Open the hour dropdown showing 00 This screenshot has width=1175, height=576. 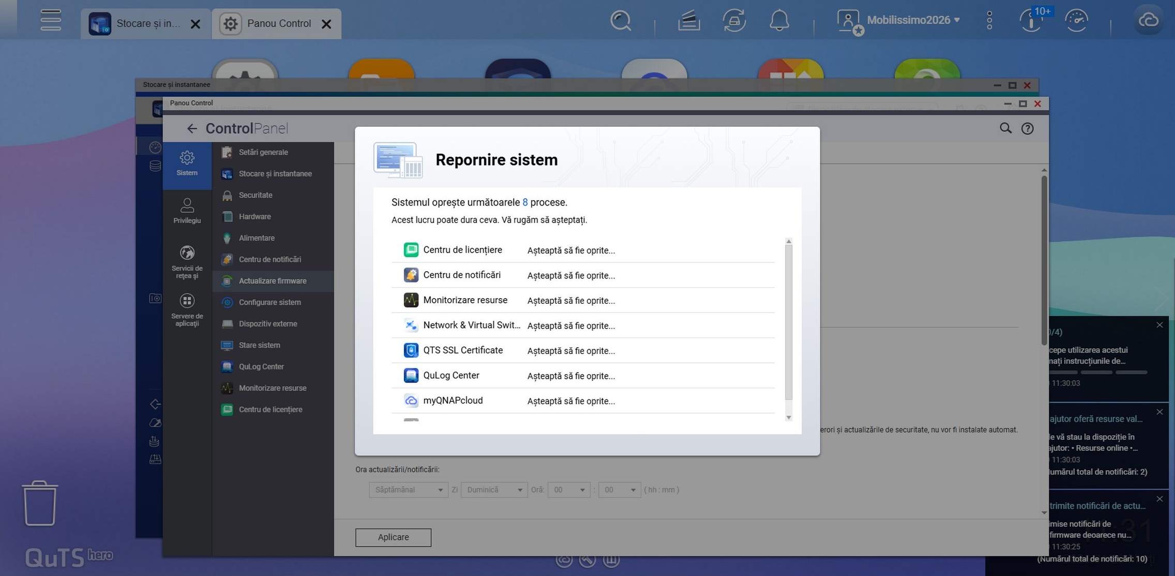pyautogui.click(x=569, y=490)
